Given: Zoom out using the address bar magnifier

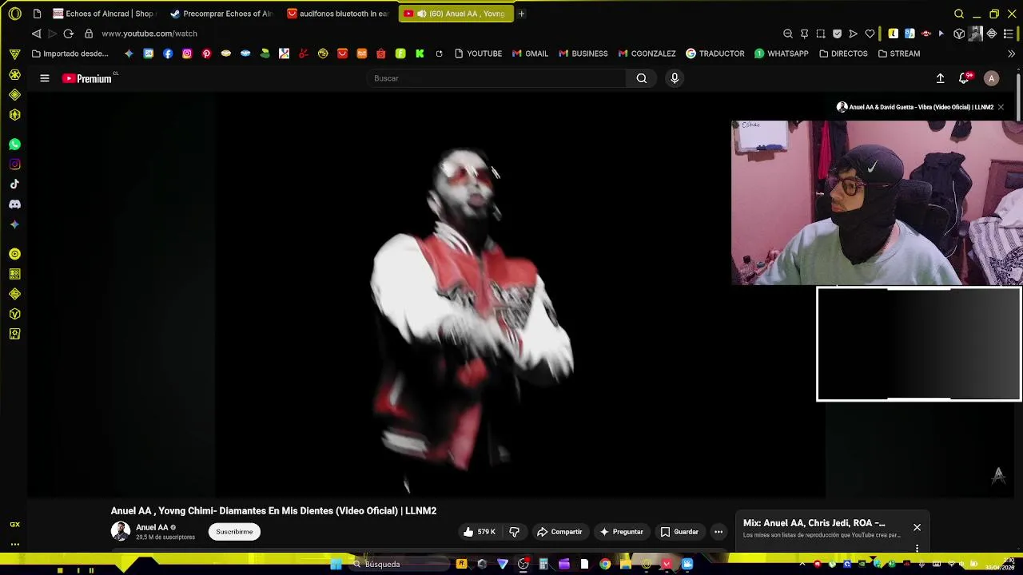Looking at the screenshot, I should 788,34.
